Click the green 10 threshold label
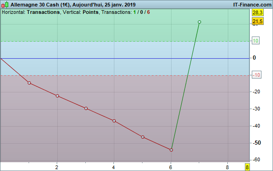The image size is (273, 171). click(255, 41)
